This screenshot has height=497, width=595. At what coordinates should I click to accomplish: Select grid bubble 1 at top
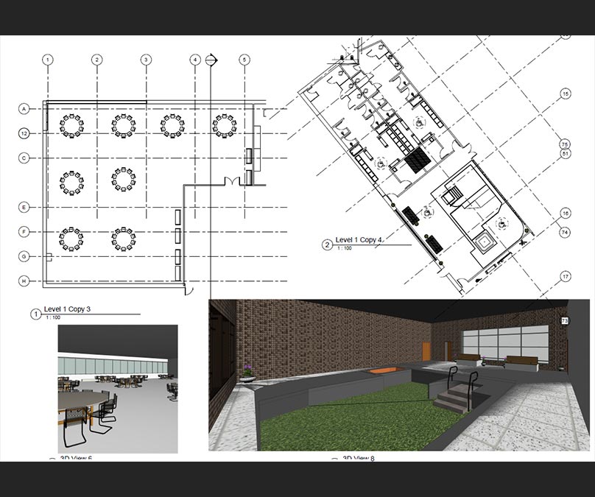48,60
